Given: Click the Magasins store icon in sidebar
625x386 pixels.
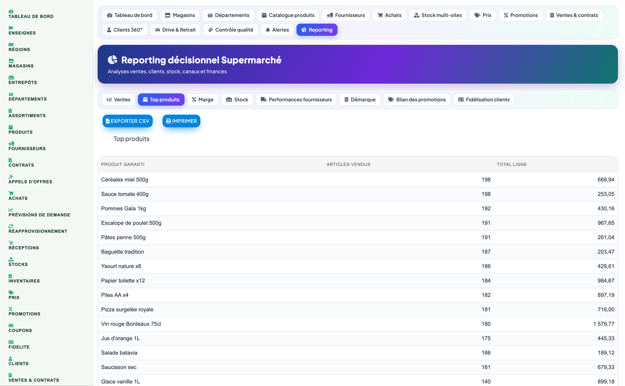Looking at the screenshot, I should click(11, 61).
